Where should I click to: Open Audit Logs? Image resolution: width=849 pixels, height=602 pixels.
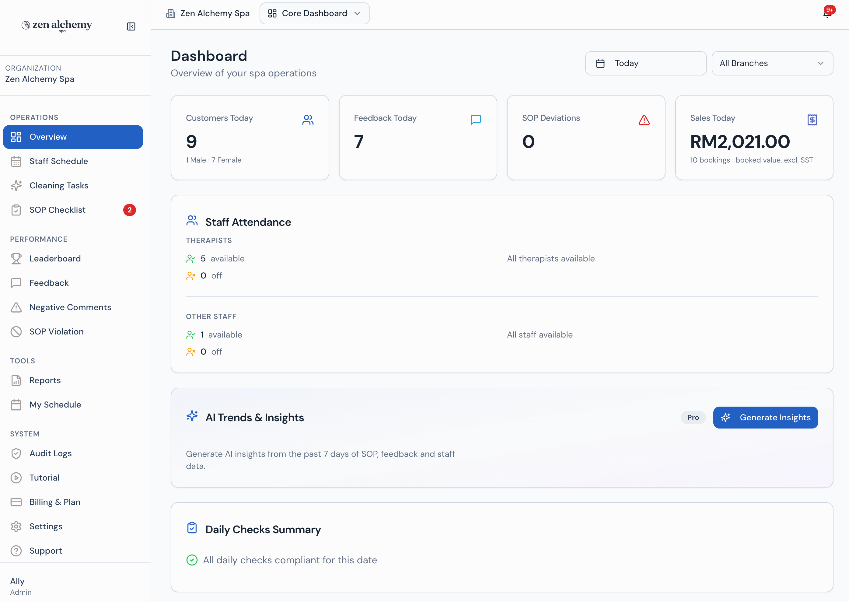(73, 453)
